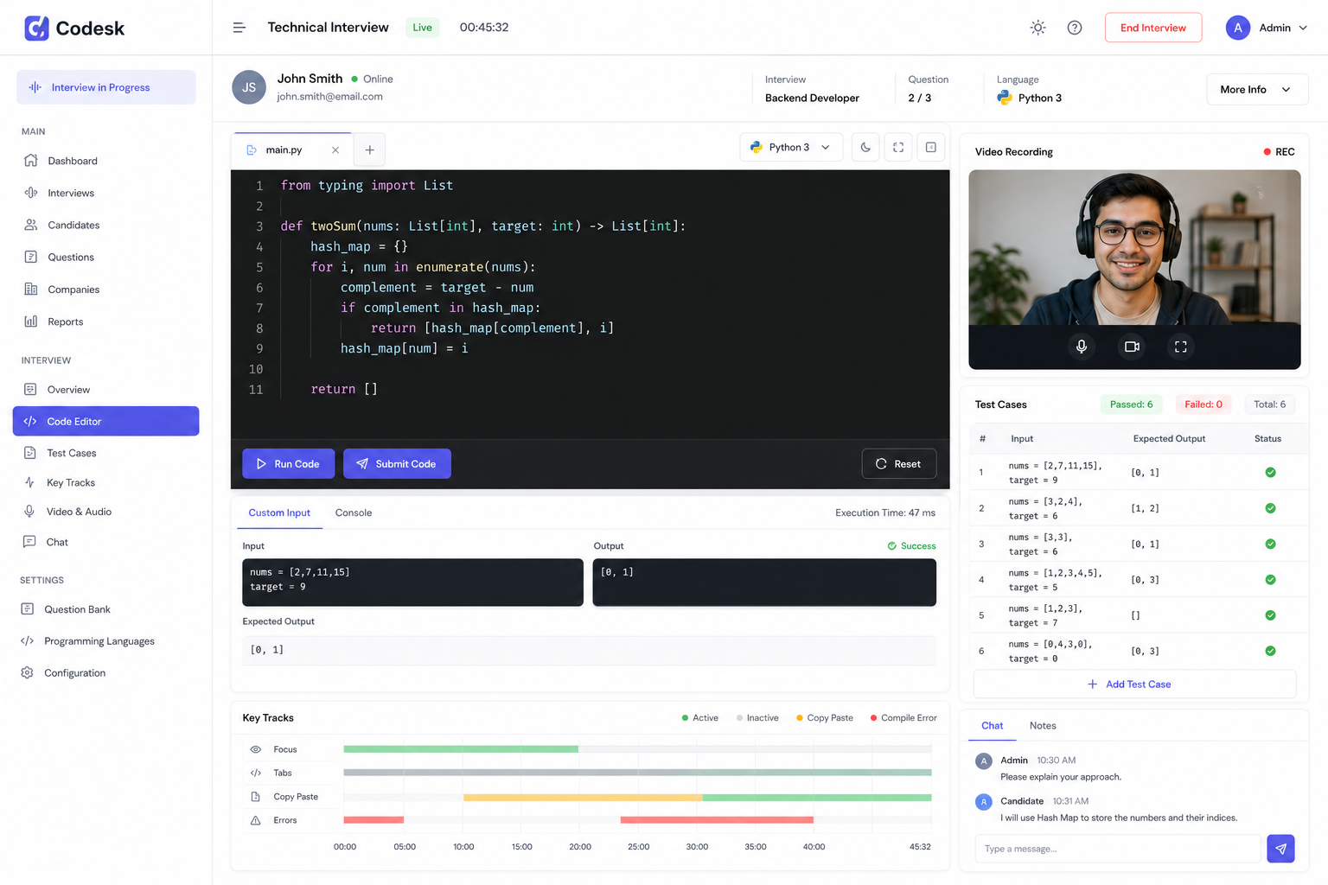The width and height of the screenshot is (1328, 885).
Task: Open the hamburger sidebar menu
Action: click(239, 28)
